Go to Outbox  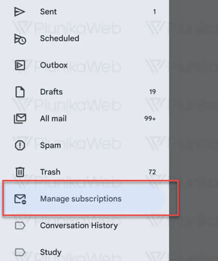click(x=85, y=65)
